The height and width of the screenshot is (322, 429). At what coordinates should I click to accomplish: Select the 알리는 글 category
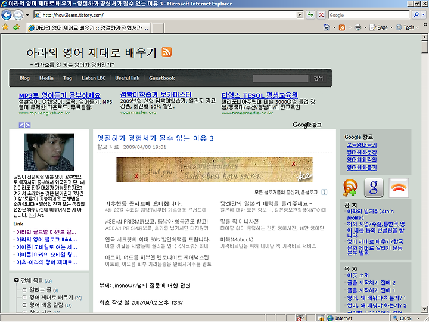[43, 290]
